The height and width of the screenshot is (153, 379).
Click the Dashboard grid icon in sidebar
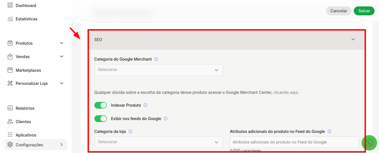pyautogui.click(x=10, y=5)
